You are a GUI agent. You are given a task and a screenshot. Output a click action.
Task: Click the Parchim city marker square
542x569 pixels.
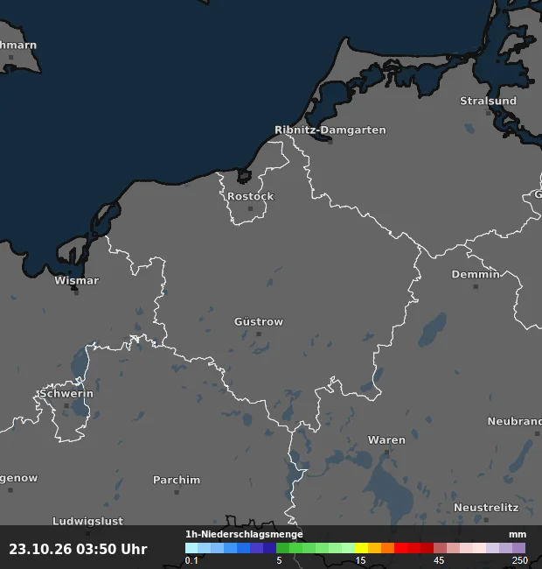tap(177, 493)
